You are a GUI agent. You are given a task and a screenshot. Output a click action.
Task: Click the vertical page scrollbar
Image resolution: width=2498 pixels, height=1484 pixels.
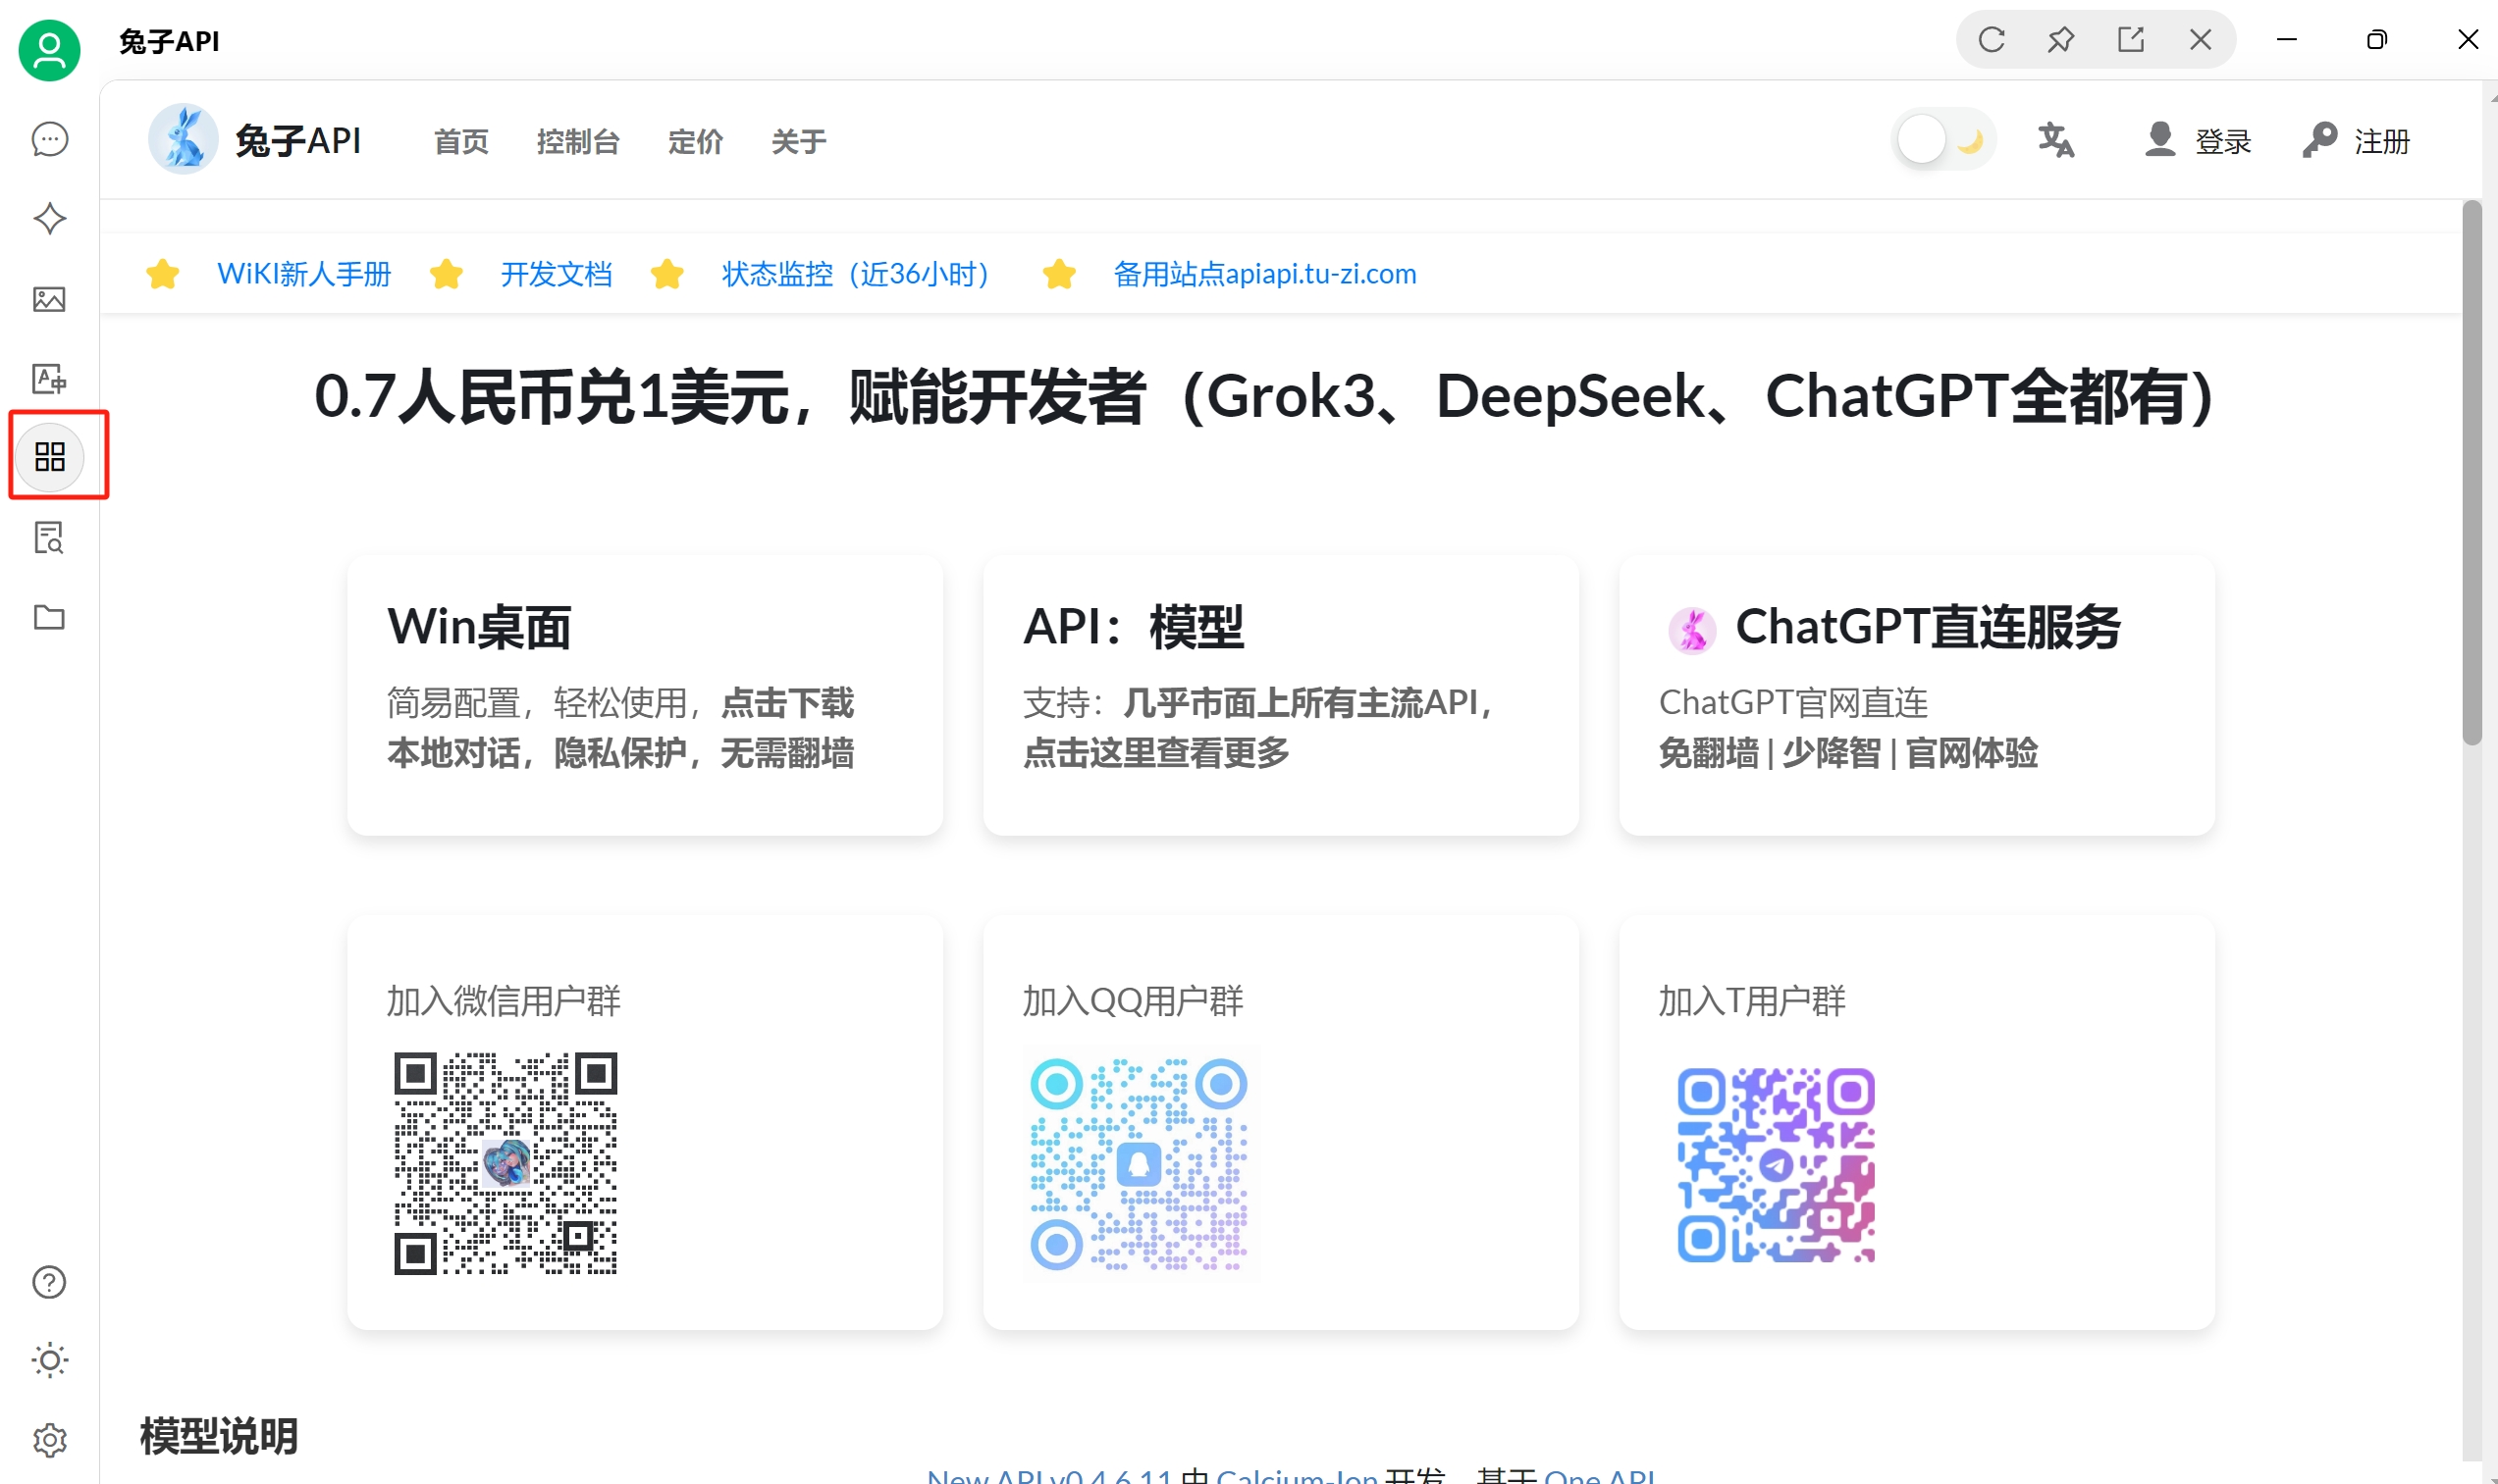point(2471,470)
